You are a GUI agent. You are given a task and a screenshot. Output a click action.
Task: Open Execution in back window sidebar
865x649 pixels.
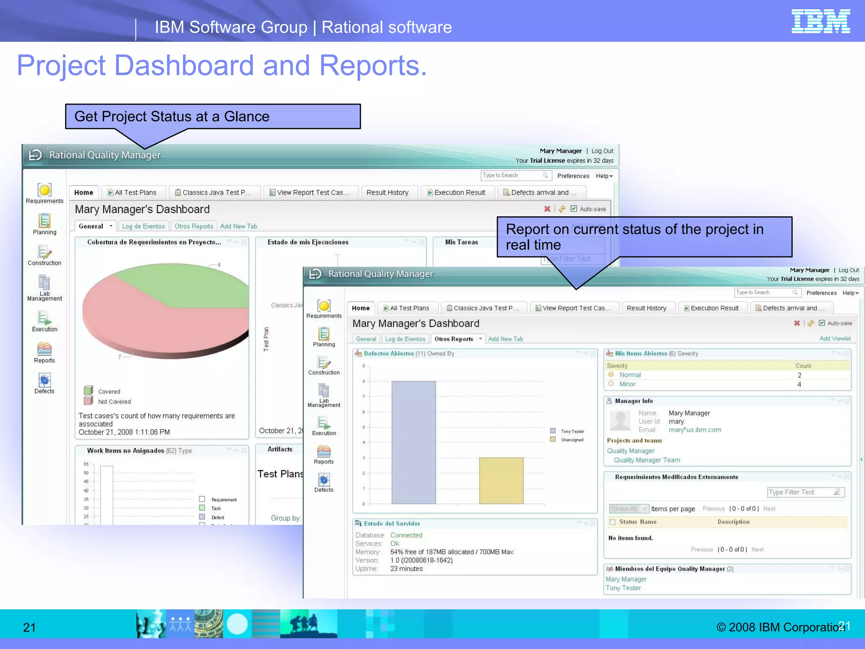[44, 321]
